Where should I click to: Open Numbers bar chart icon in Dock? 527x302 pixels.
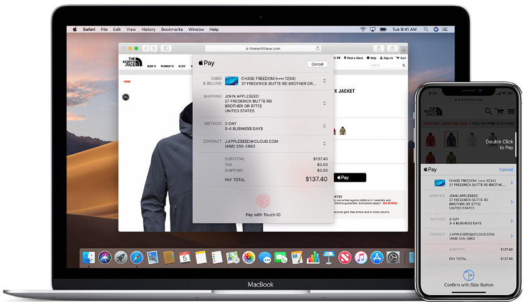click(x=312, y=258)
